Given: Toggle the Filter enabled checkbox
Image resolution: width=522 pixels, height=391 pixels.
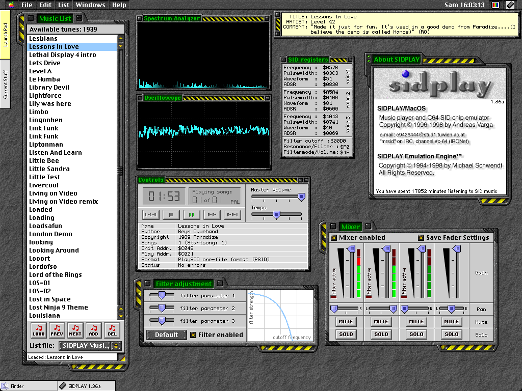Looking at the screenshot, I should (193, 335).
